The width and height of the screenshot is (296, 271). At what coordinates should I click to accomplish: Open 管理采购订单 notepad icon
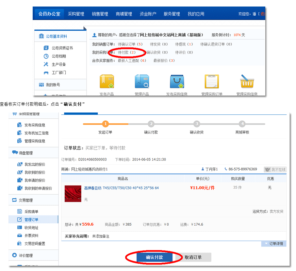[212, 82]
